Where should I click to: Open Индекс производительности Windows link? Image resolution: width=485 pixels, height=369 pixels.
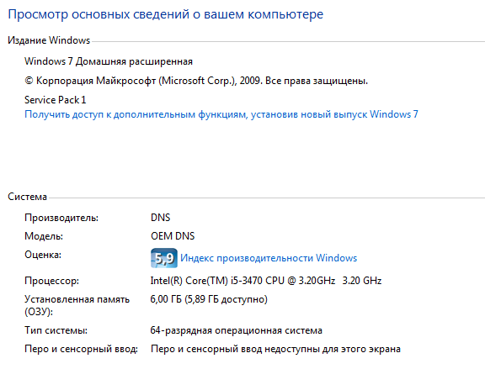269,258
